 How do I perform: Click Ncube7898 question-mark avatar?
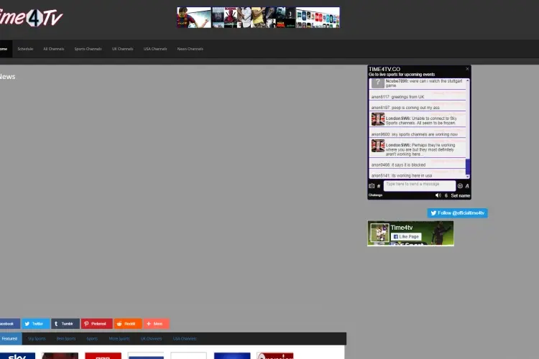pyautogui.click(x=378, y=83)
